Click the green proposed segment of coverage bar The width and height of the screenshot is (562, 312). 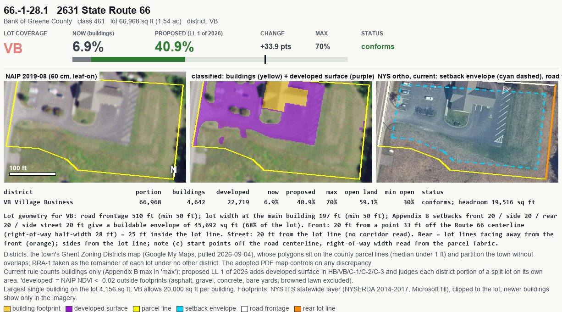point(138,59)
